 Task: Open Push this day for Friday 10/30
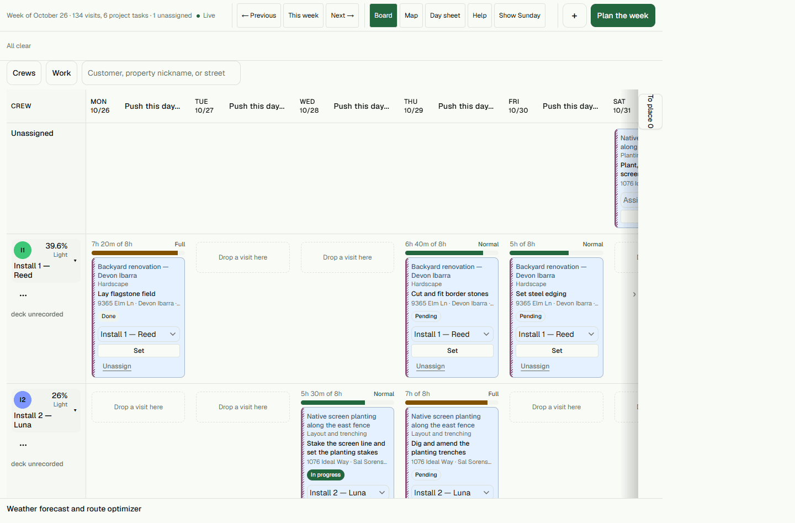pyautogui.click(x=570, y=106)
